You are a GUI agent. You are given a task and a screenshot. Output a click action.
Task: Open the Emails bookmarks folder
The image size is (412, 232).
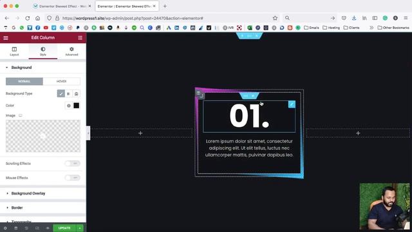coord(312,28)
